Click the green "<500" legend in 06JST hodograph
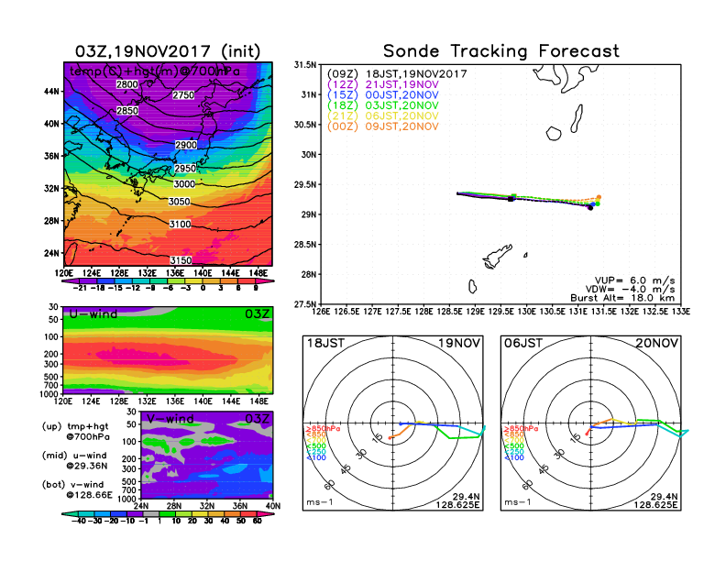This screenshot has width=726, height=561. click(x=514, y=446)
